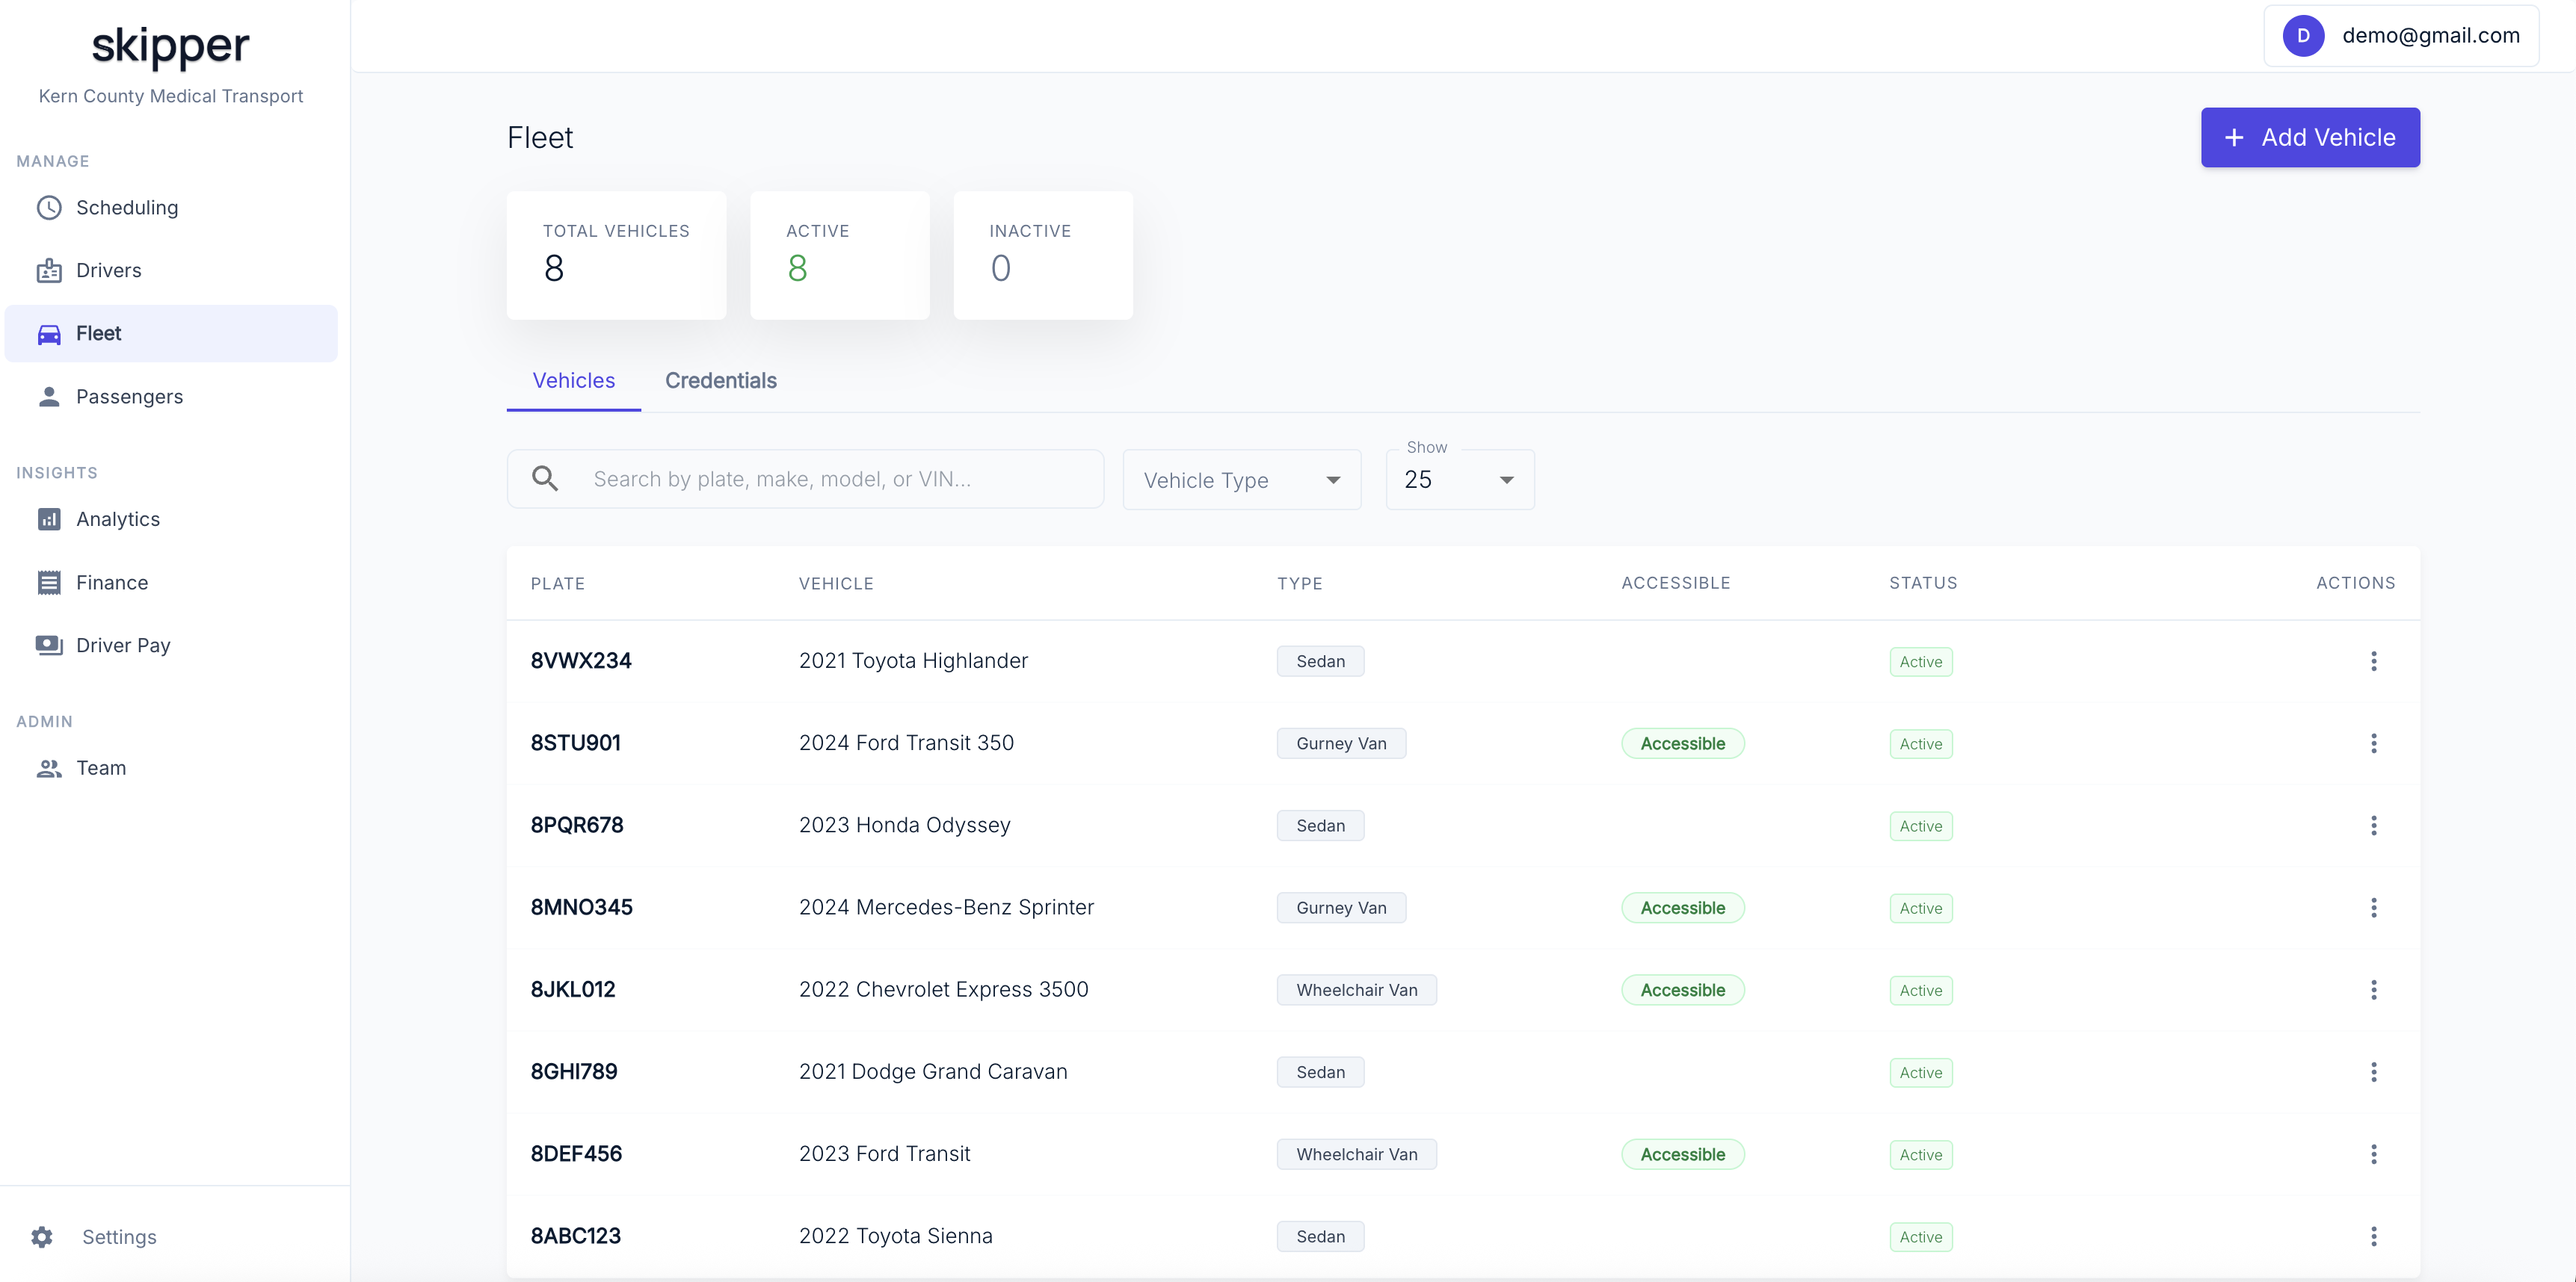Click the PLATE column header
This screenshot has width=2576, height=1282.
click(557, 583)
